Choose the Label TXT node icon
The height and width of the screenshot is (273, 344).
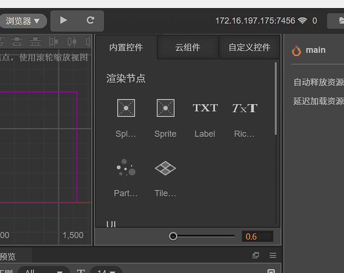click(205, 108)
